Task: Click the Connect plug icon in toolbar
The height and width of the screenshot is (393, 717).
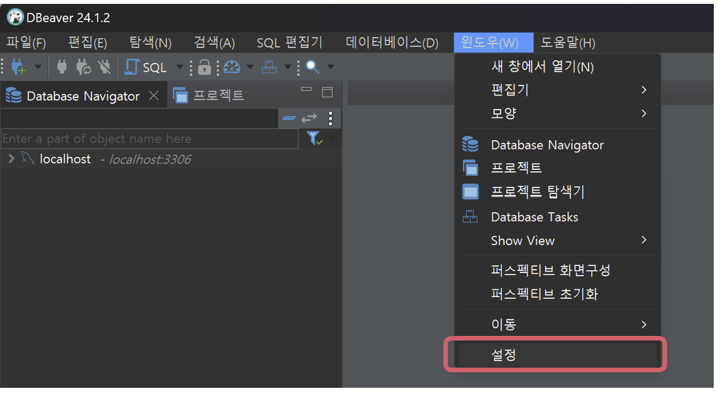Action: 62,67
